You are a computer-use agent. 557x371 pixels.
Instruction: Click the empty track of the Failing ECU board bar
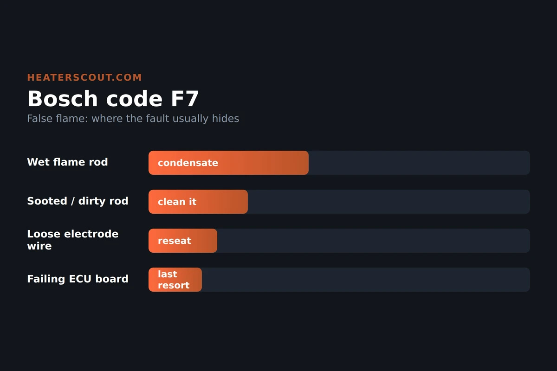click(x=366, y=280)
